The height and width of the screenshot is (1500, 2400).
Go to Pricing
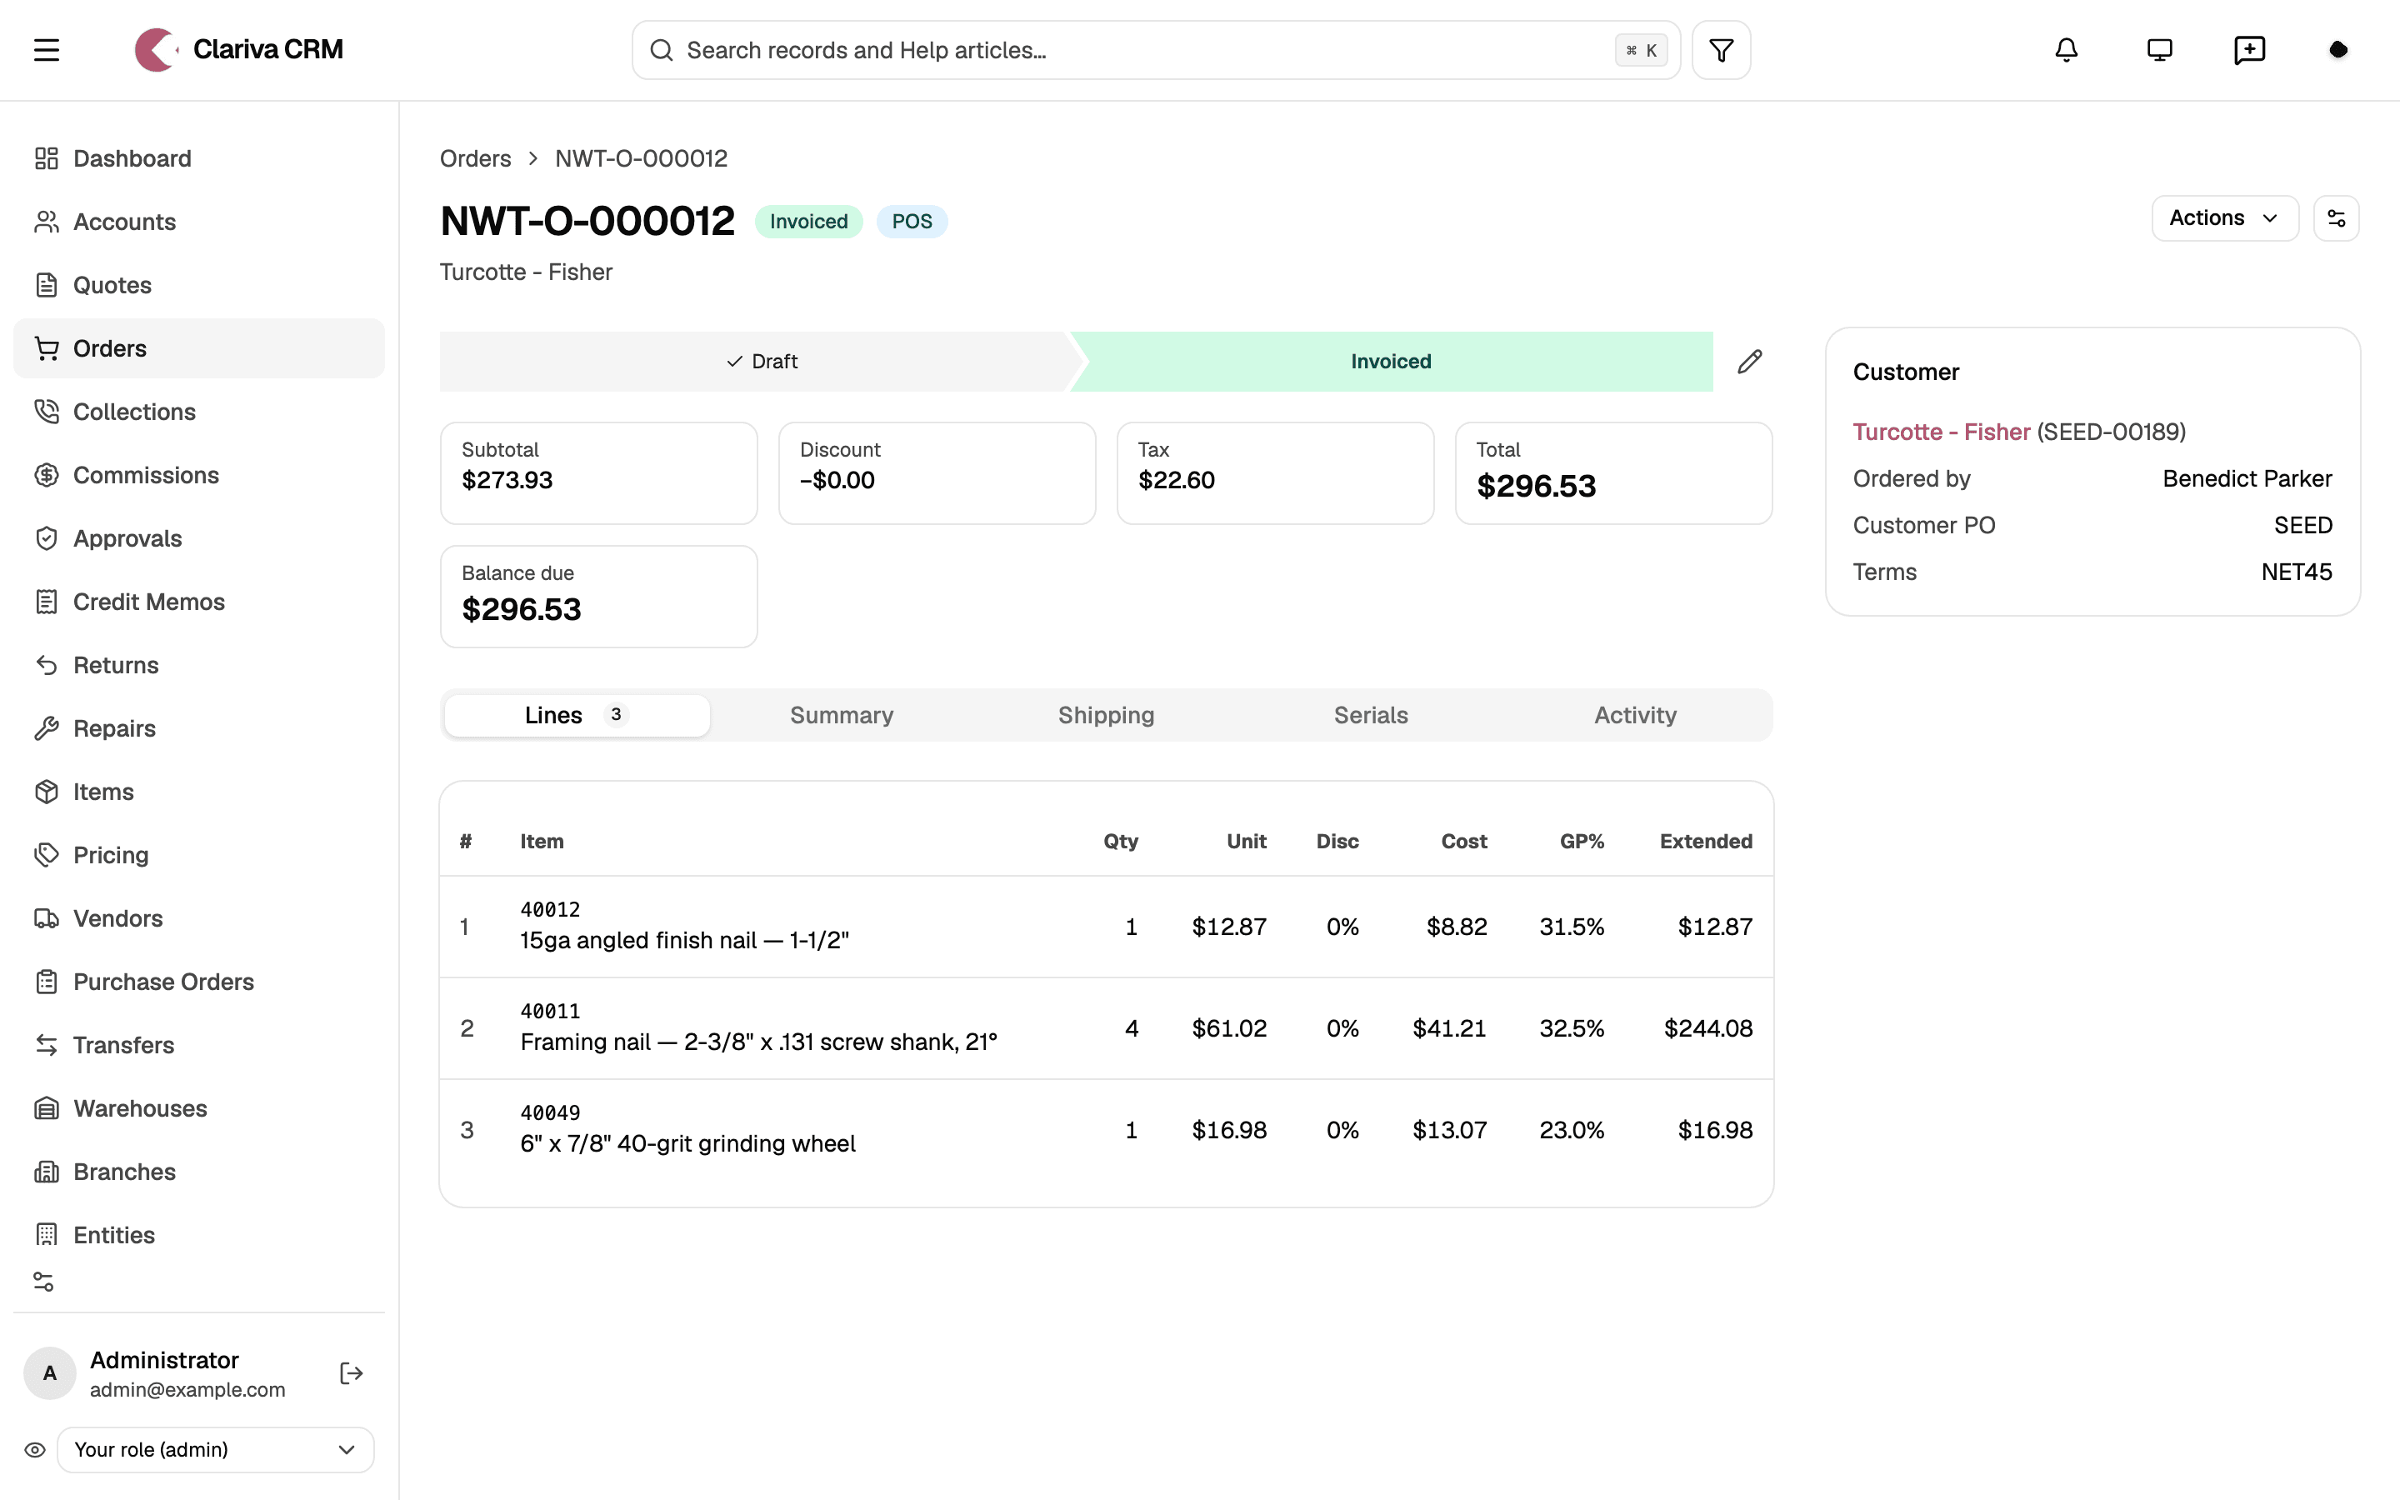coord(198,855)
